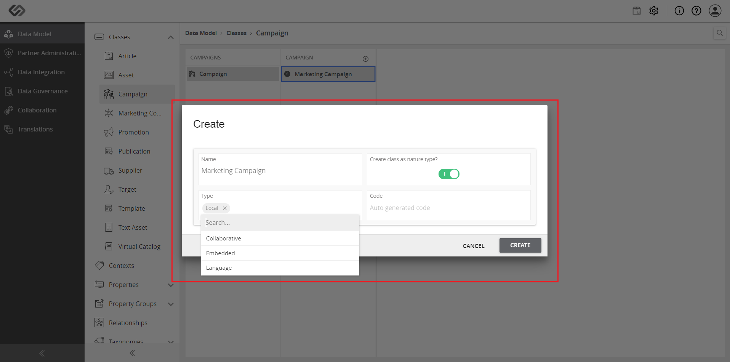Screen dimensions: 730x362
Task: Click the info circle icon
Action: (679, 11)
